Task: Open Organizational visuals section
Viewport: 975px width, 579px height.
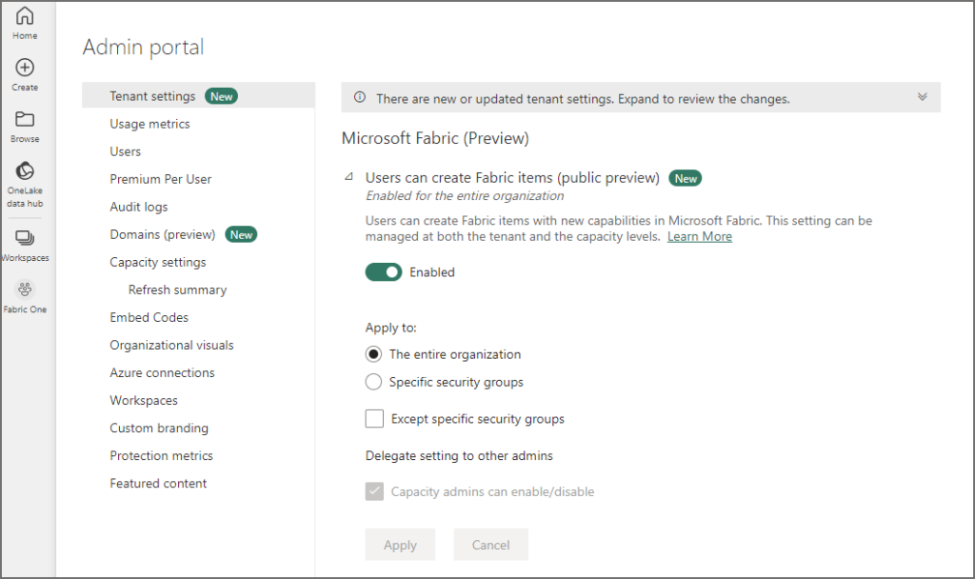Action: point(171,345)
